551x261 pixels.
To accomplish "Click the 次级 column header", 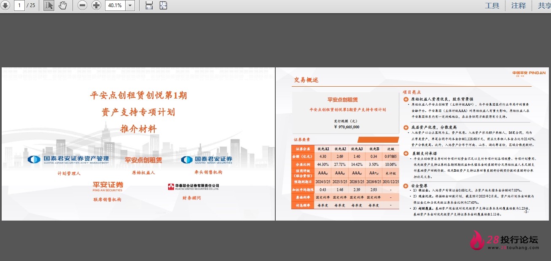I will [x=391, y=149].
